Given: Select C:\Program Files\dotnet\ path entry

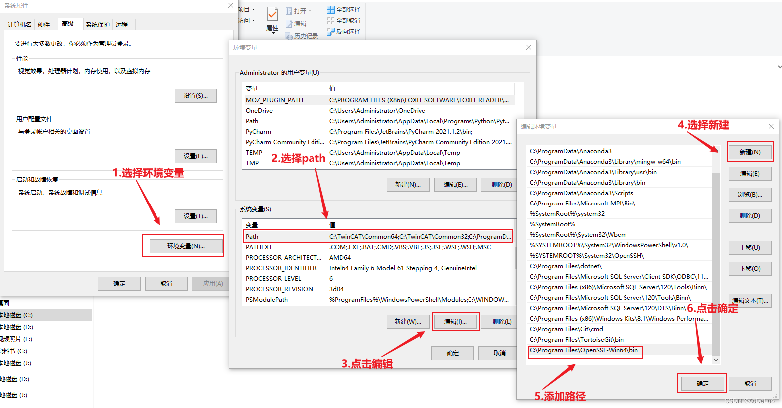Looking at the screenshot, I should 620,266.
